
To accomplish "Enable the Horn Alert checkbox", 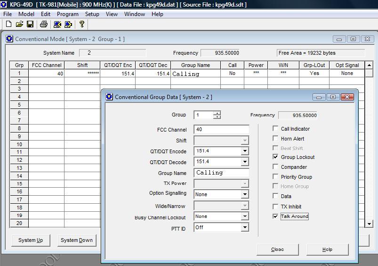I will [x=275, y=138].
